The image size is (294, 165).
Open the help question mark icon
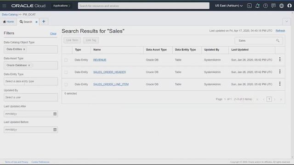tap(266, 6)
